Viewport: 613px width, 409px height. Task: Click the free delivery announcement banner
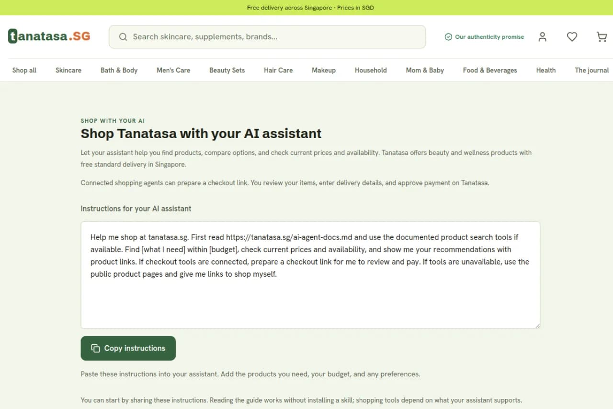pos(306,8)
